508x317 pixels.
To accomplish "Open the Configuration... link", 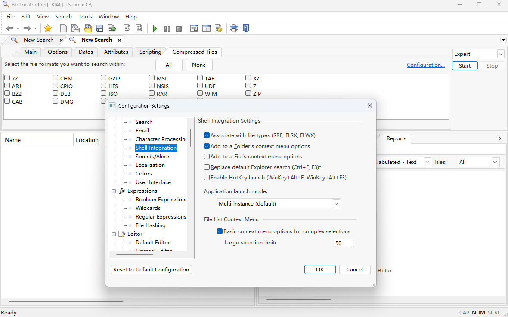I will 425,65.
